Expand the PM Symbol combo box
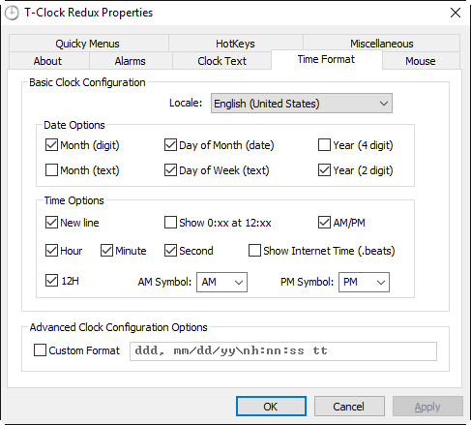Screen dimensions: 471x425 (364, 282)
